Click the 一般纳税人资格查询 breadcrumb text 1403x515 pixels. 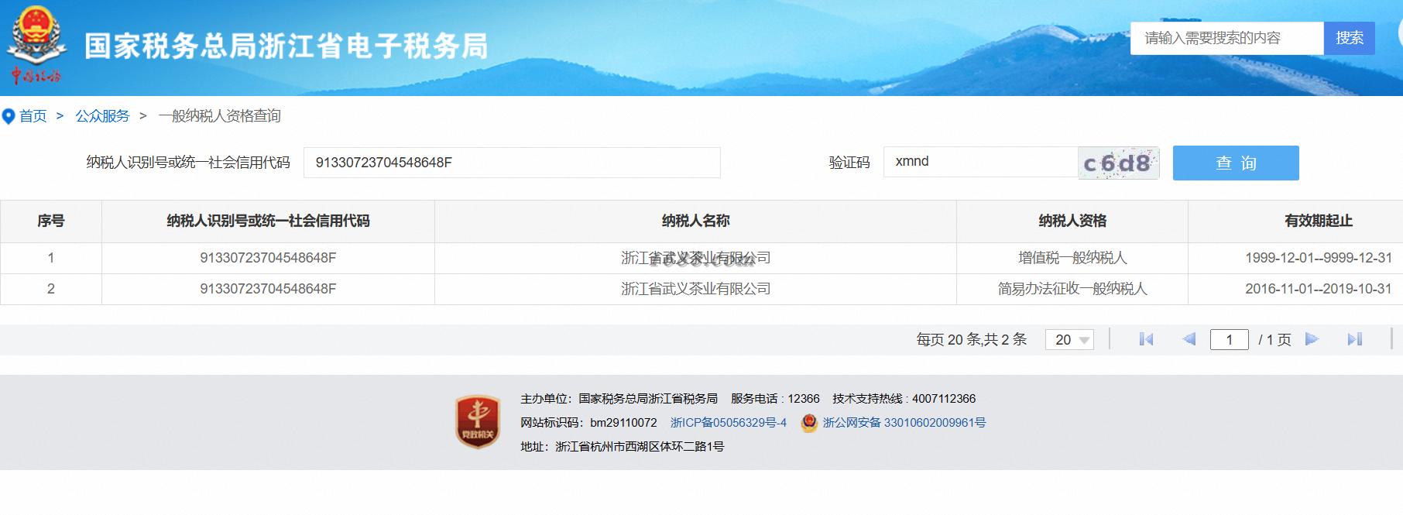click(219, 116)
